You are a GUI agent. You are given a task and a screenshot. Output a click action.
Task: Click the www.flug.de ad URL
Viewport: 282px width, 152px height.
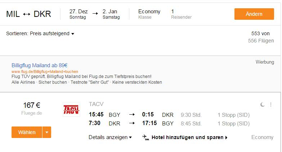pyautogui.click(x=45, y=72)
